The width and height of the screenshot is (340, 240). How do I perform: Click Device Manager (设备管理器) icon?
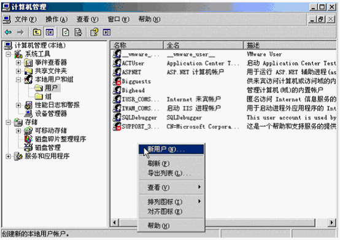coord(28,114)
